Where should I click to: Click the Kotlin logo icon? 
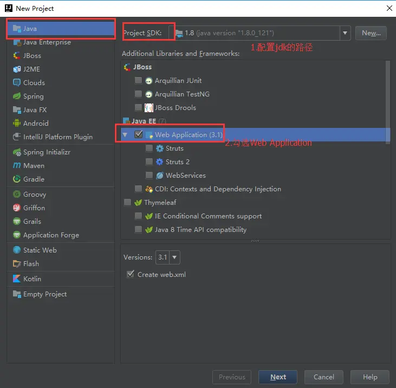17,279
